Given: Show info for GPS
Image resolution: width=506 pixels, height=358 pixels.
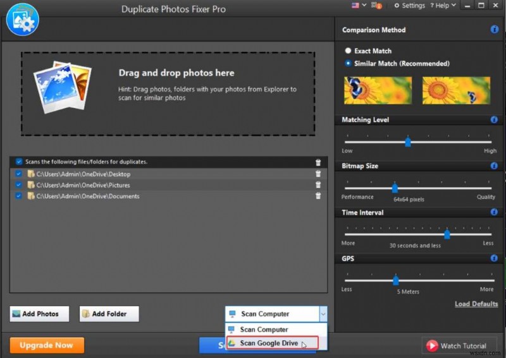Looking at the screenshot, I should (494, 258).
